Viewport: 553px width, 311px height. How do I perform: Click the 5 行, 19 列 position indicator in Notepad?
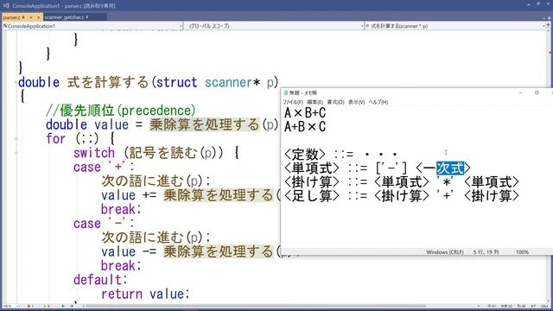tap(486, 252)
